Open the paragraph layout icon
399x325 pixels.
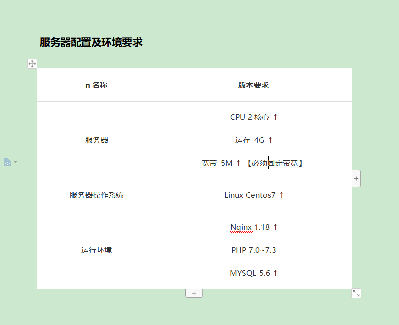tap(8, 162)
